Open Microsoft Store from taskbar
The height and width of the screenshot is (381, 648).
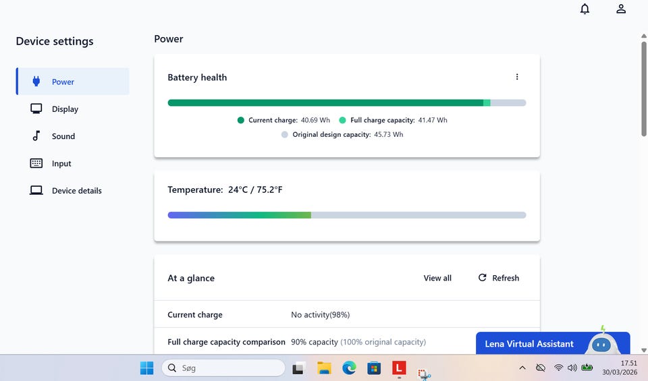tap(374, 368)
